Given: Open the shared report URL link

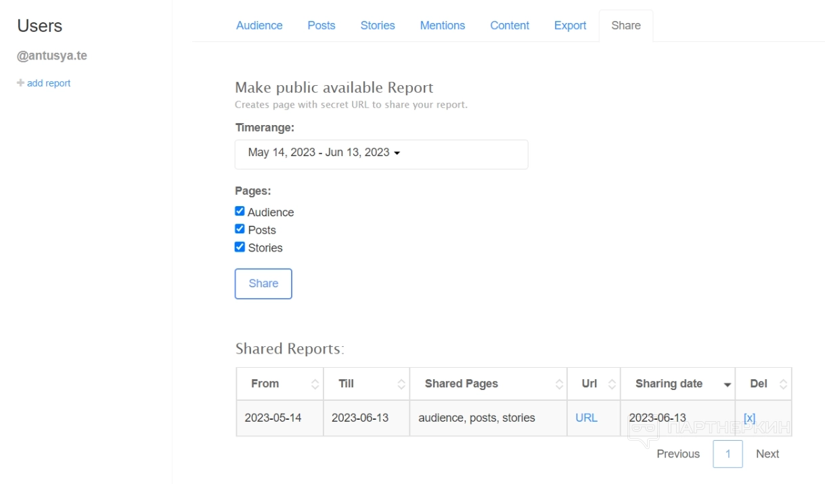Looking at the screenshot, I should tap(586, 418).
